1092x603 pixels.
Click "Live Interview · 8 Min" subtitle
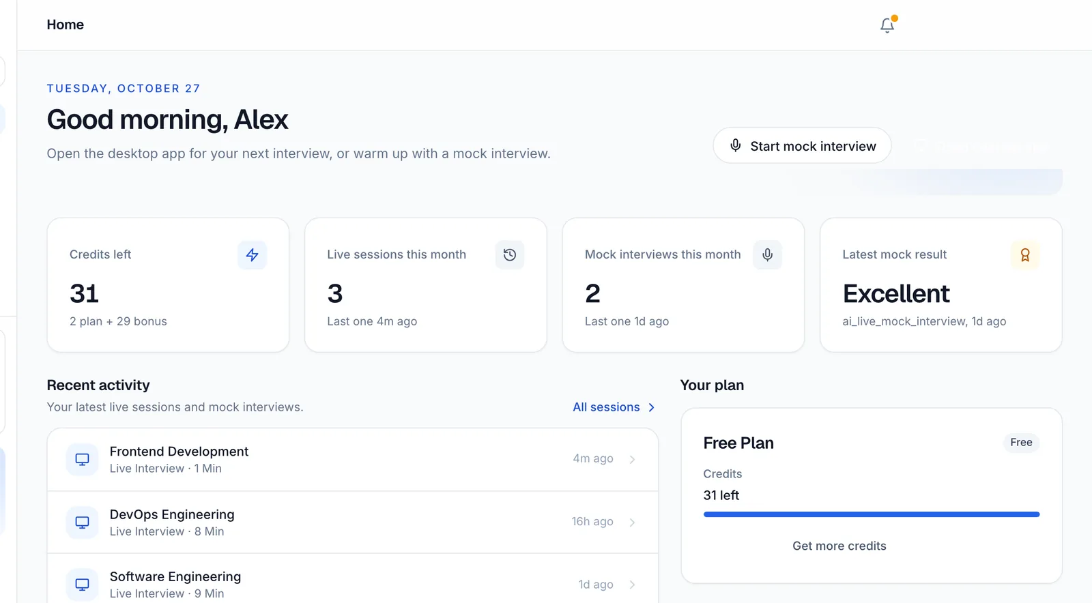167,531
